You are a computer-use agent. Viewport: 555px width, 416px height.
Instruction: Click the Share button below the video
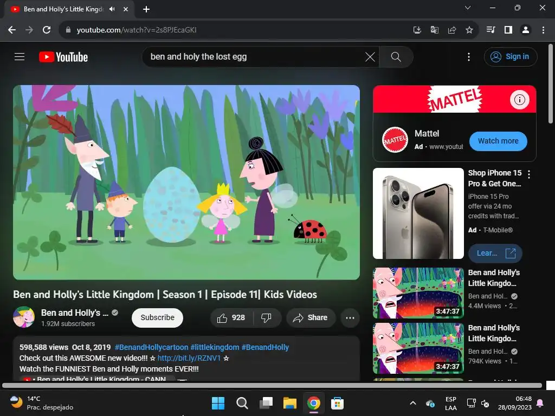click(311, 317)
